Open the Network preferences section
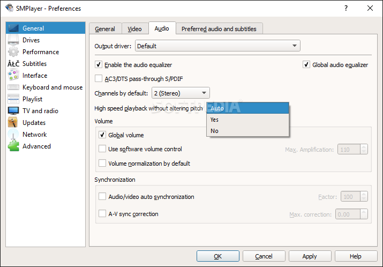383x267 pixels. [45, 134]
